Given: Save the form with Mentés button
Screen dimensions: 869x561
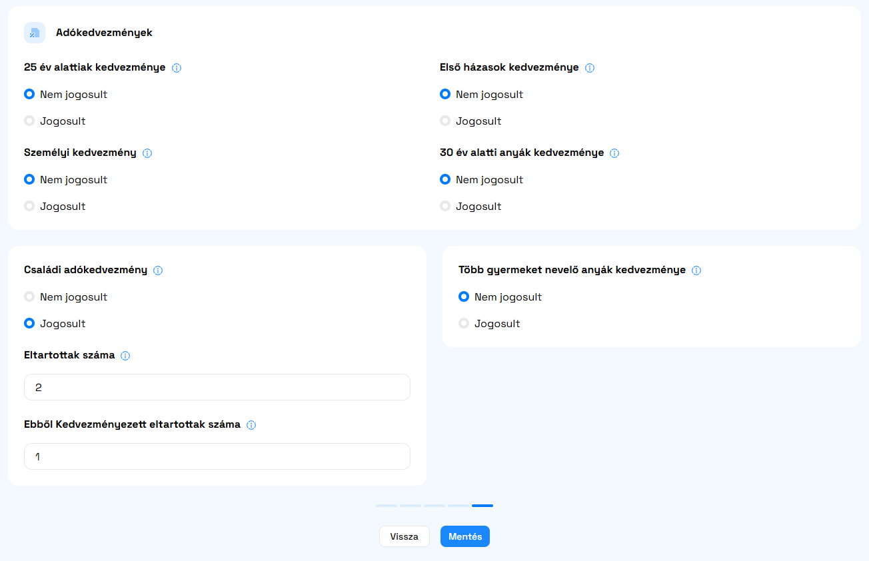Looking at the screenshot, I should coord(465,537).
